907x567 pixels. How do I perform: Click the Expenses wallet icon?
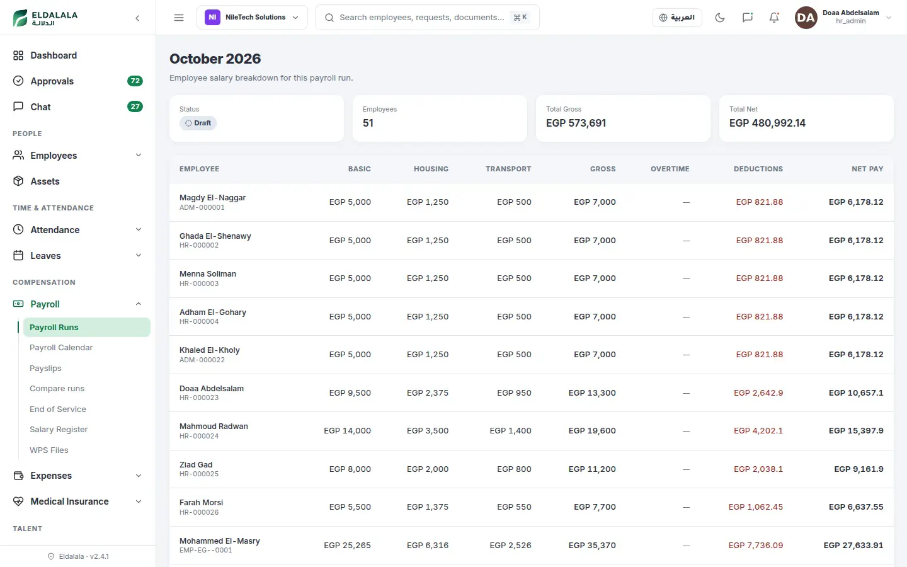pos(18,476)
